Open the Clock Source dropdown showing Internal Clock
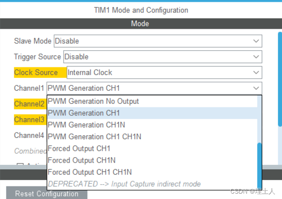This screenshot has height=199, width=282. [x=165, y=72]
